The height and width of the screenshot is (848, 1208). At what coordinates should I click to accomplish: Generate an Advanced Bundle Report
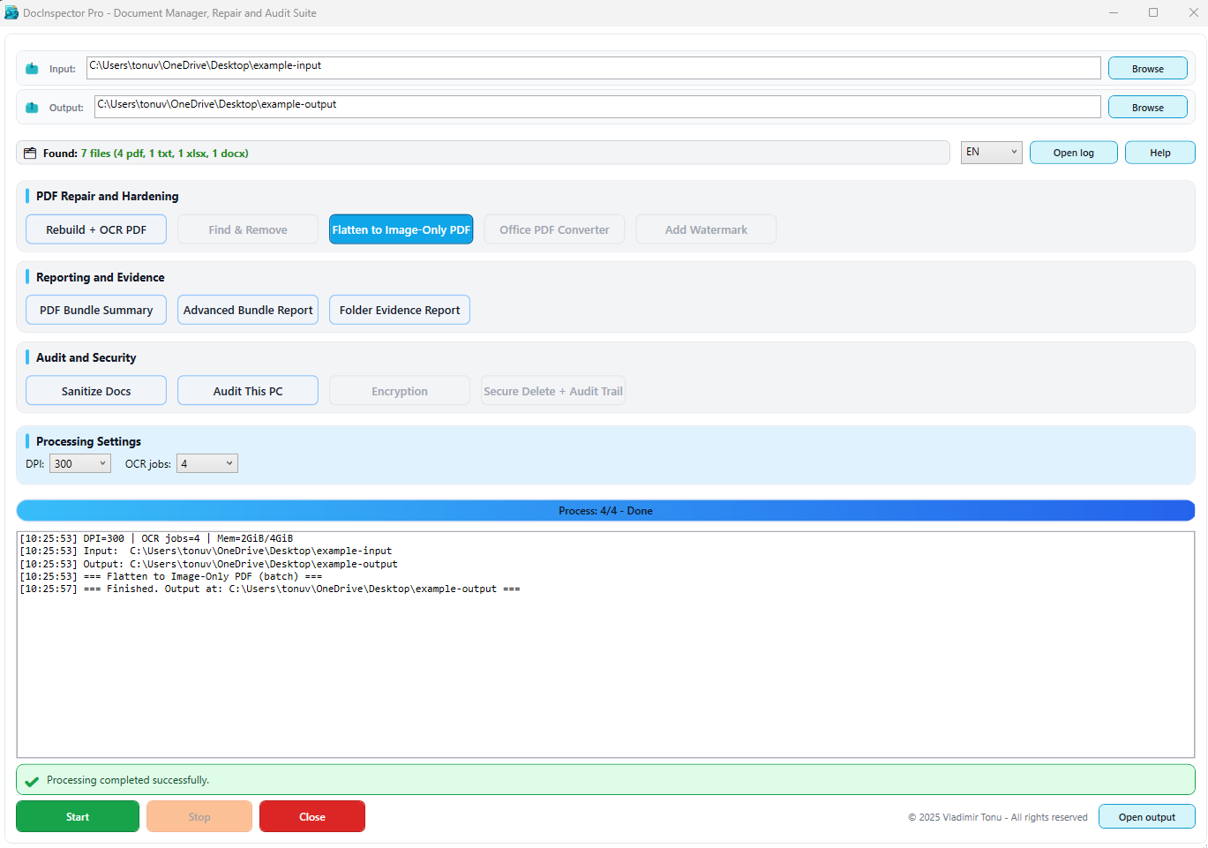click(247, 310)
